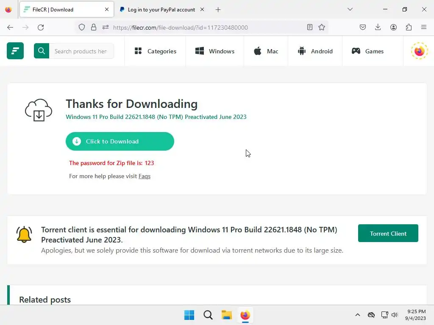Image resolution: width=434 pixels, height=325 pixels.
Task: Open the Faqs link
Action: [x=145, y=176]
